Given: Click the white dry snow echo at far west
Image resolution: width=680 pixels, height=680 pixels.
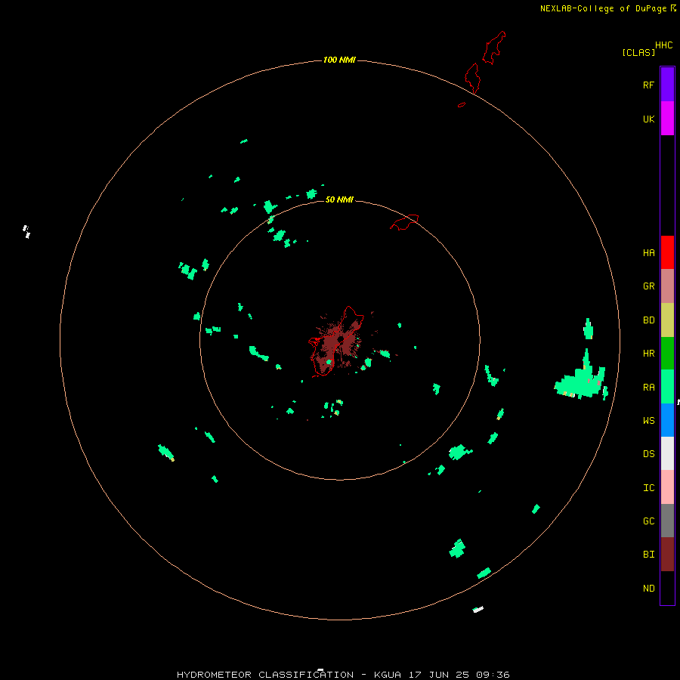Looking at the screenshot, I should [26, 232].
